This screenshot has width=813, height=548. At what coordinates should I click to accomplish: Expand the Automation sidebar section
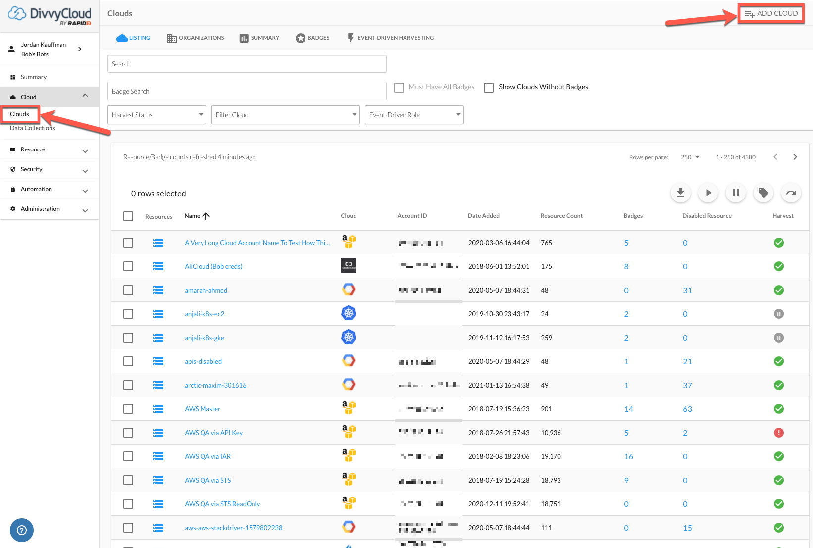tap(85, 191)
